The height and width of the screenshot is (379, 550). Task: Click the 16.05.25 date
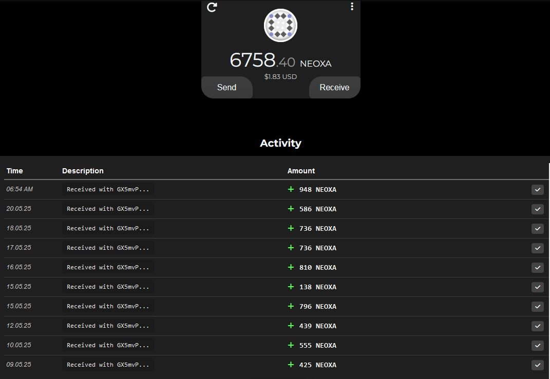click(x=19, y=267)
